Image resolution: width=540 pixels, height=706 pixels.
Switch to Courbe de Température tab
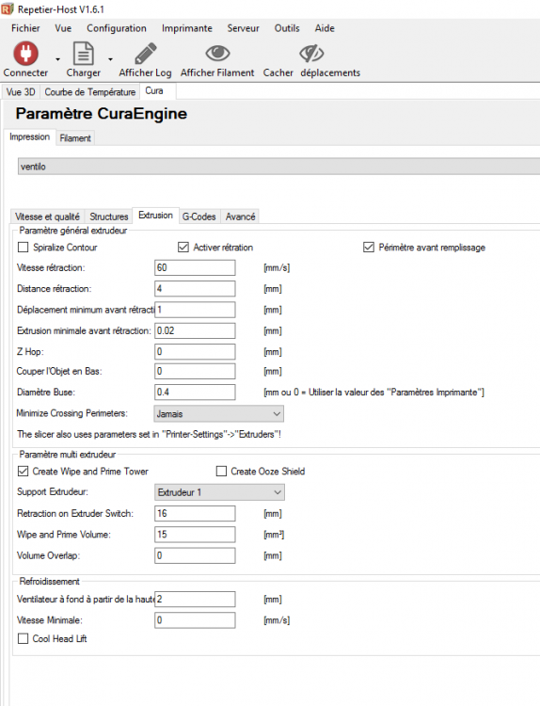90,92
